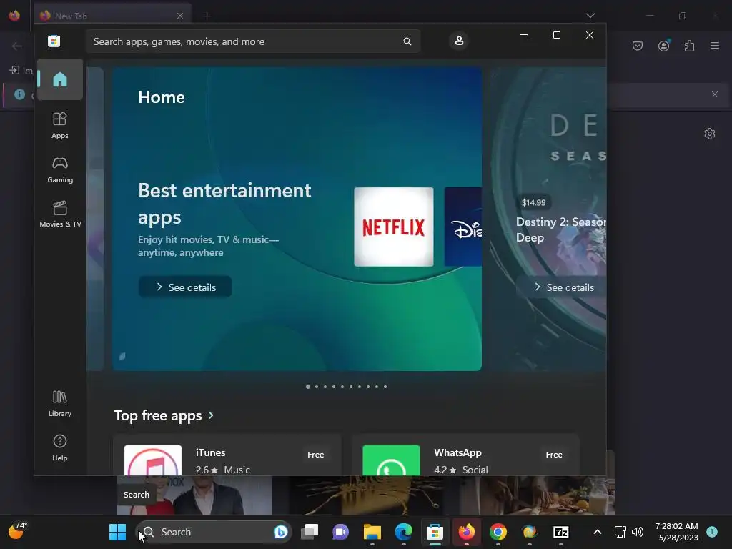Open the Store account profile icon
Image resolution: width=732 pixels, height=549 pixels.
[459, 41]
